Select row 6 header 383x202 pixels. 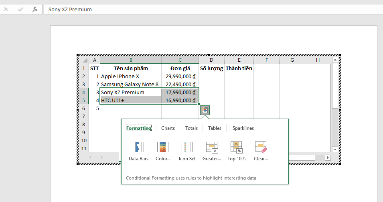[84, 108]
